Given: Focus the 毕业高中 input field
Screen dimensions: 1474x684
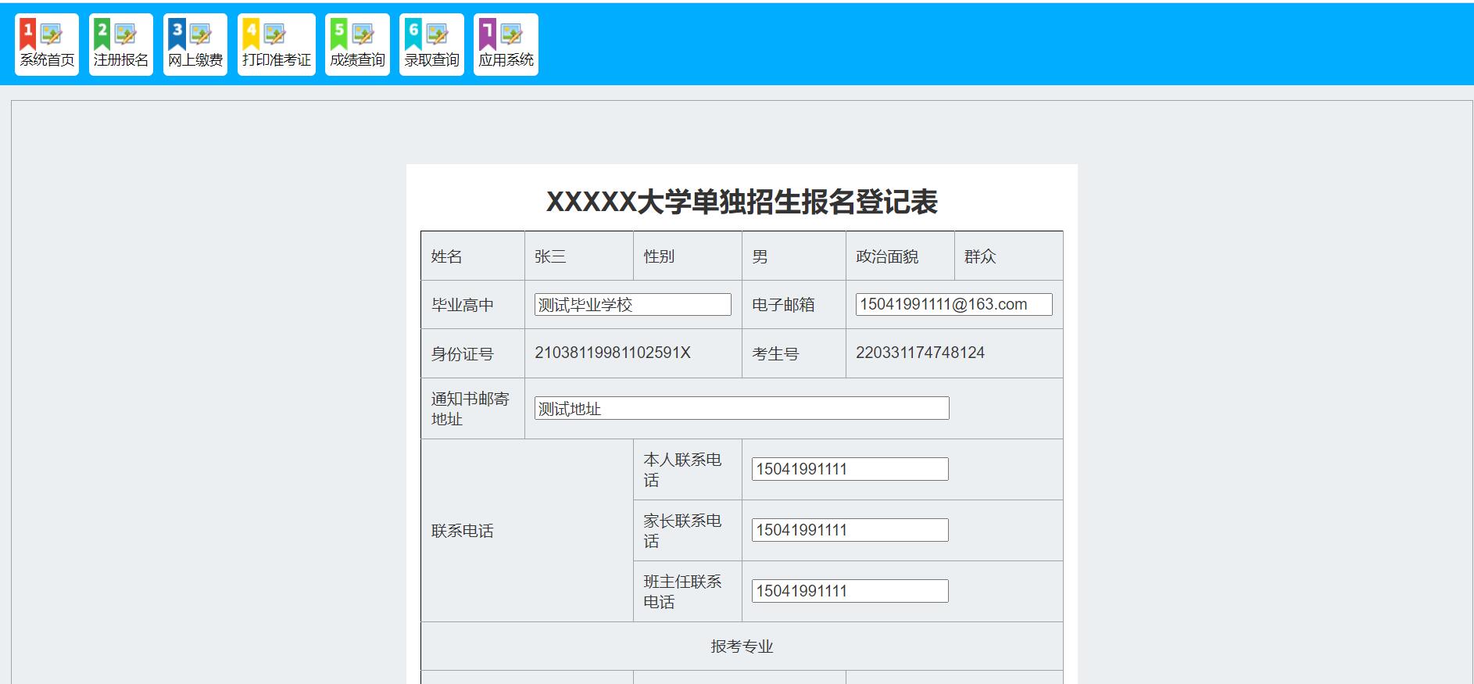Looking at the screenshot, I should [x=633, y=304].
